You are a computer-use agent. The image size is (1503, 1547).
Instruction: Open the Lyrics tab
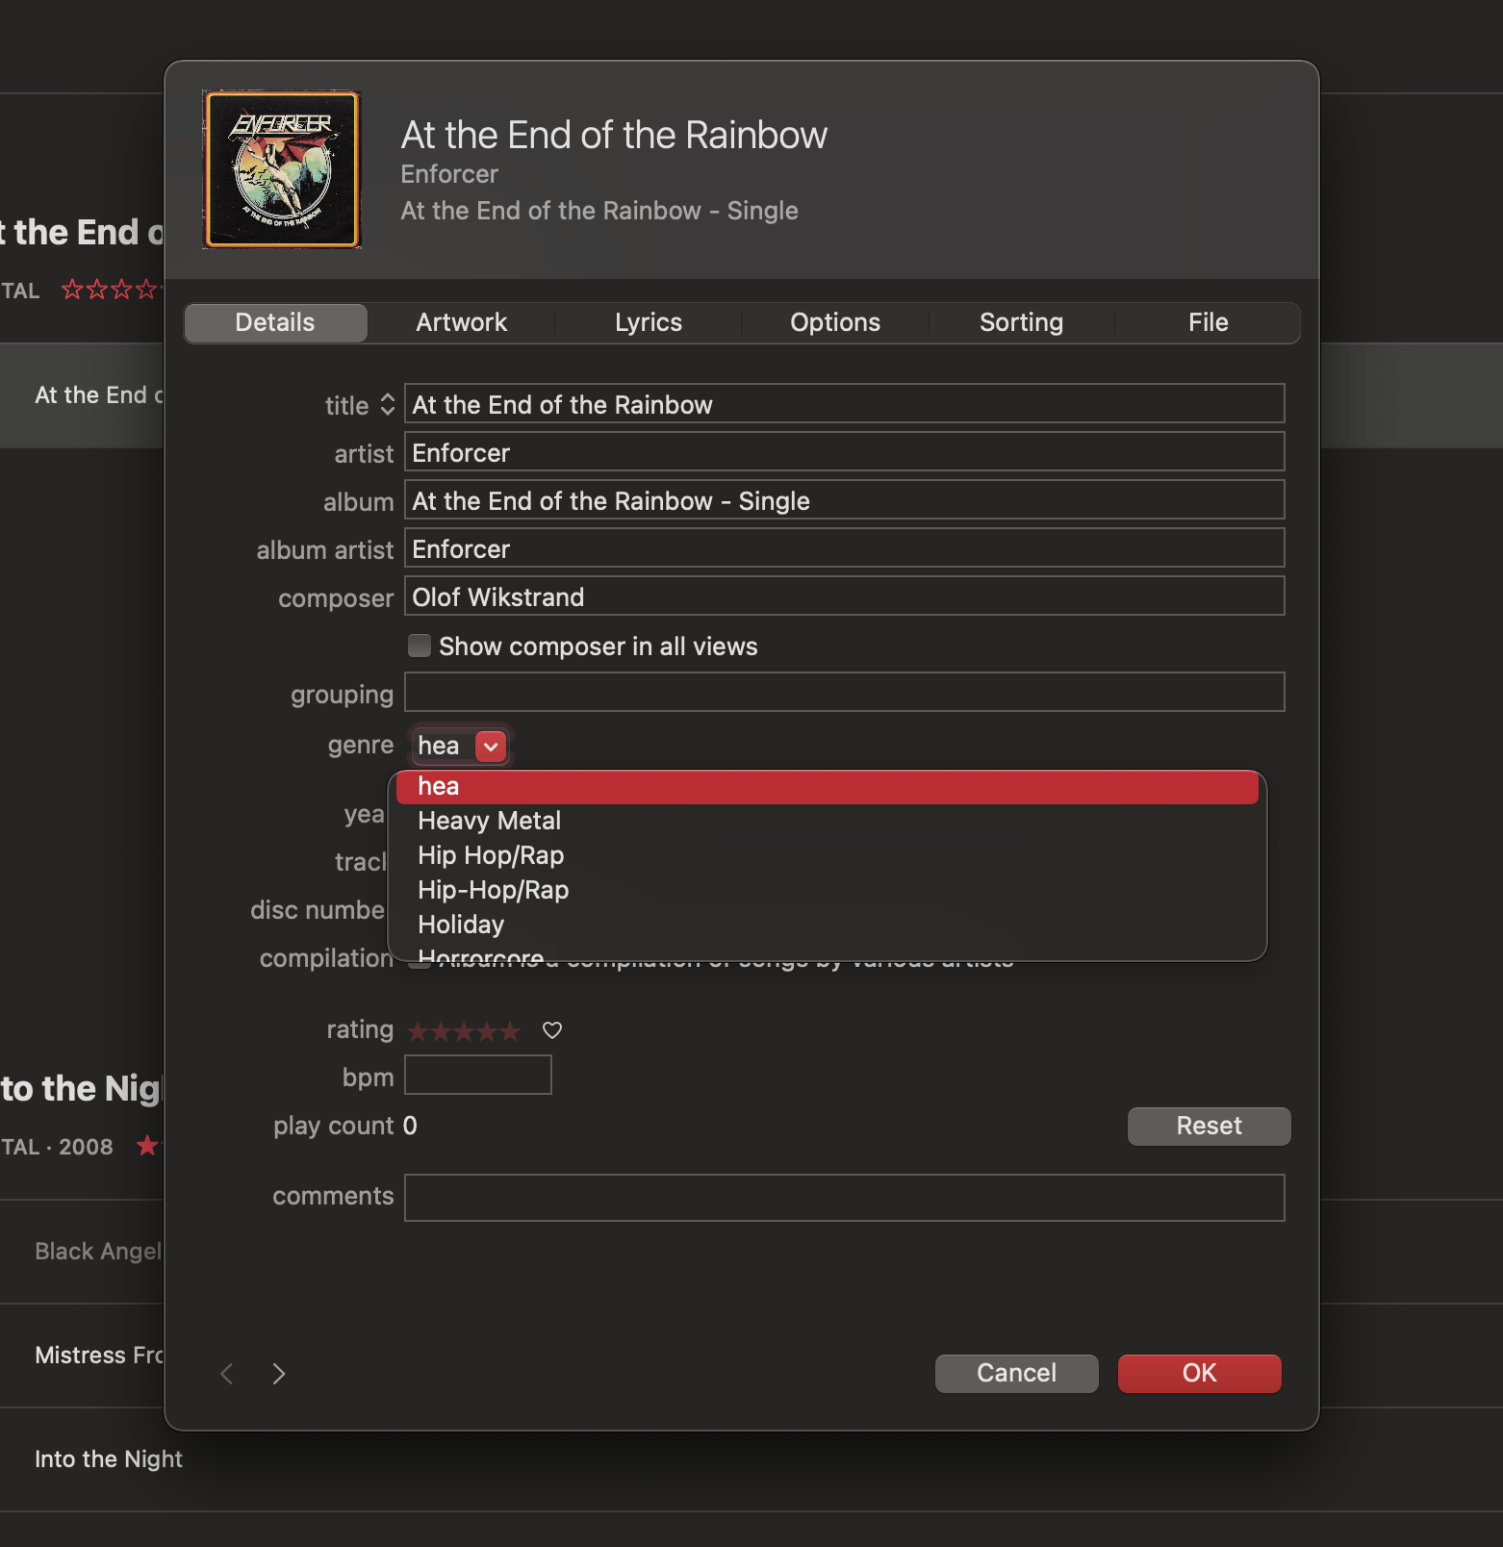tap(648, 322)
